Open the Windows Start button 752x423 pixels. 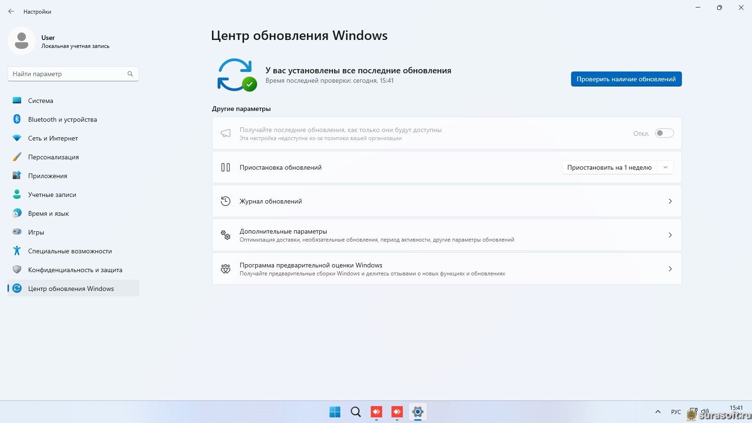[x=335, y=412]
